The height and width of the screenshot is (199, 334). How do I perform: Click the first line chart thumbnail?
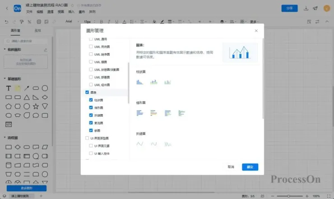click(x=139, y=144)
